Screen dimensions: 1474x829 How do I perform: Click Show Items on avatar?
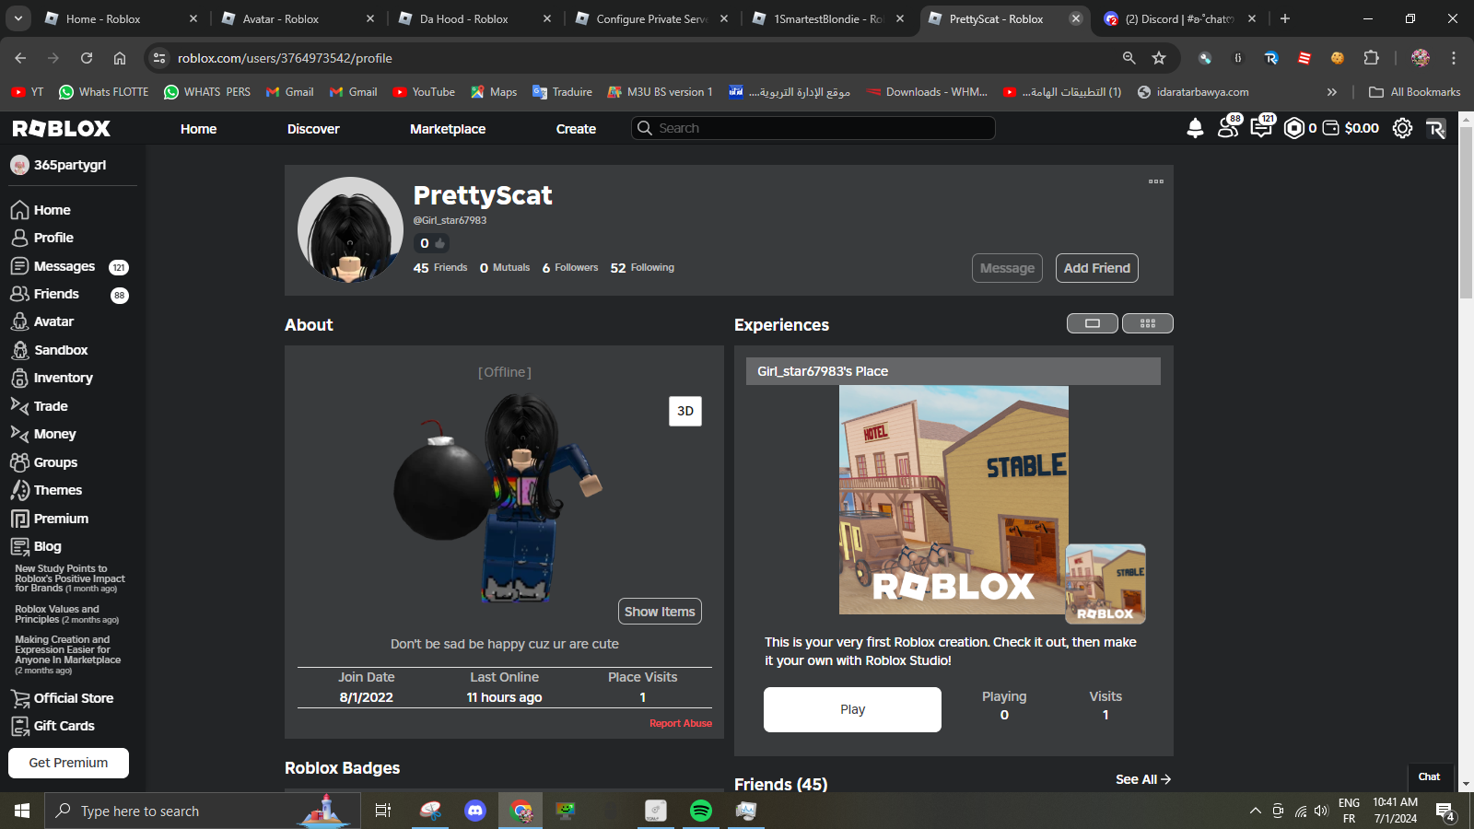point(660,612)
